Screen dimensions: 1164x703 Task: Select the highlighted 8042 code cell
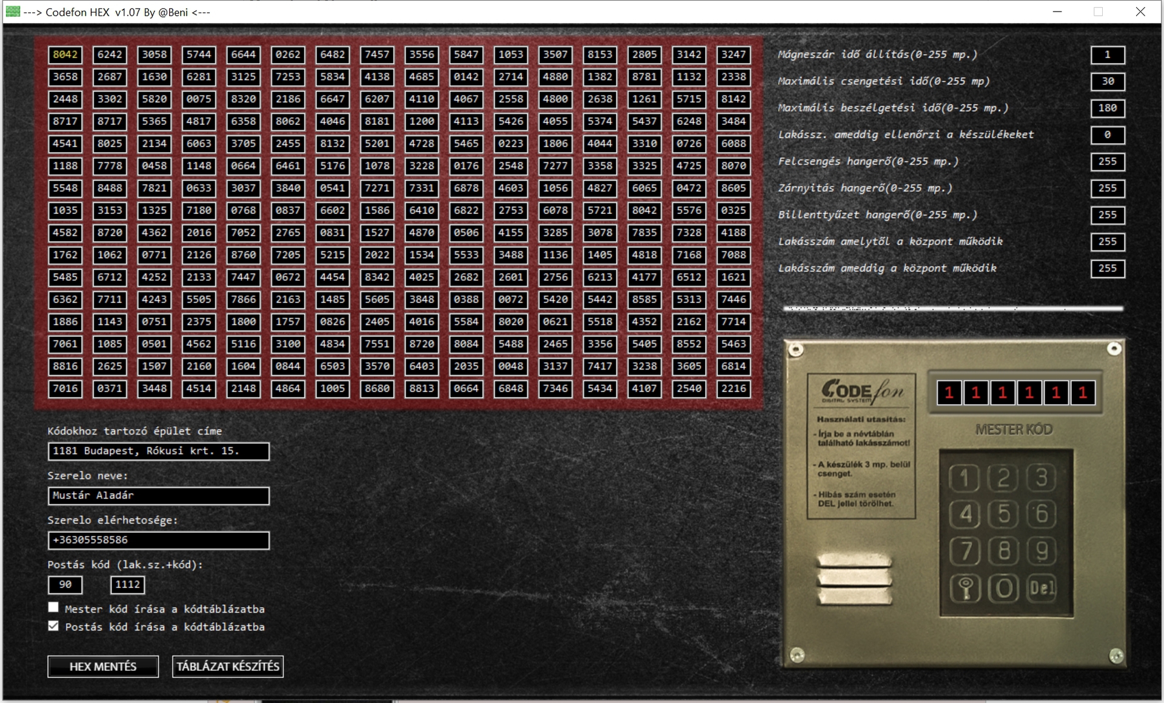[x=65, y=55]
